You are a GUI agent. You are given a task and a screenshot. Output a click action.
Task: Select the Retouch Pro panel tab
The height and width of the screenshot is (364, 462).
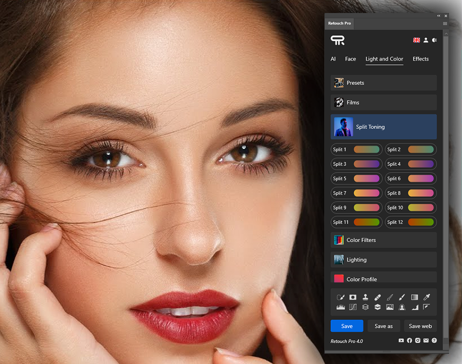coord(339,23)
